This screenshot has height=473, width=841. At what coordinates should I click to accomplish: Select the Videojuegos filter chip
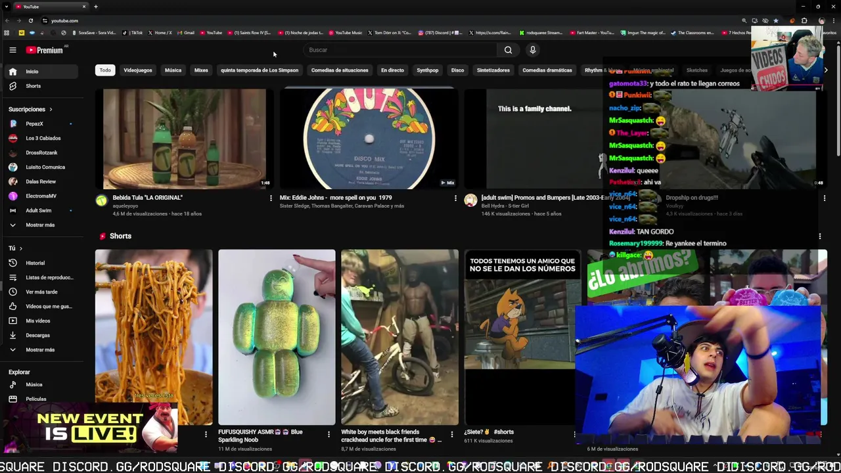pos(138,70)
